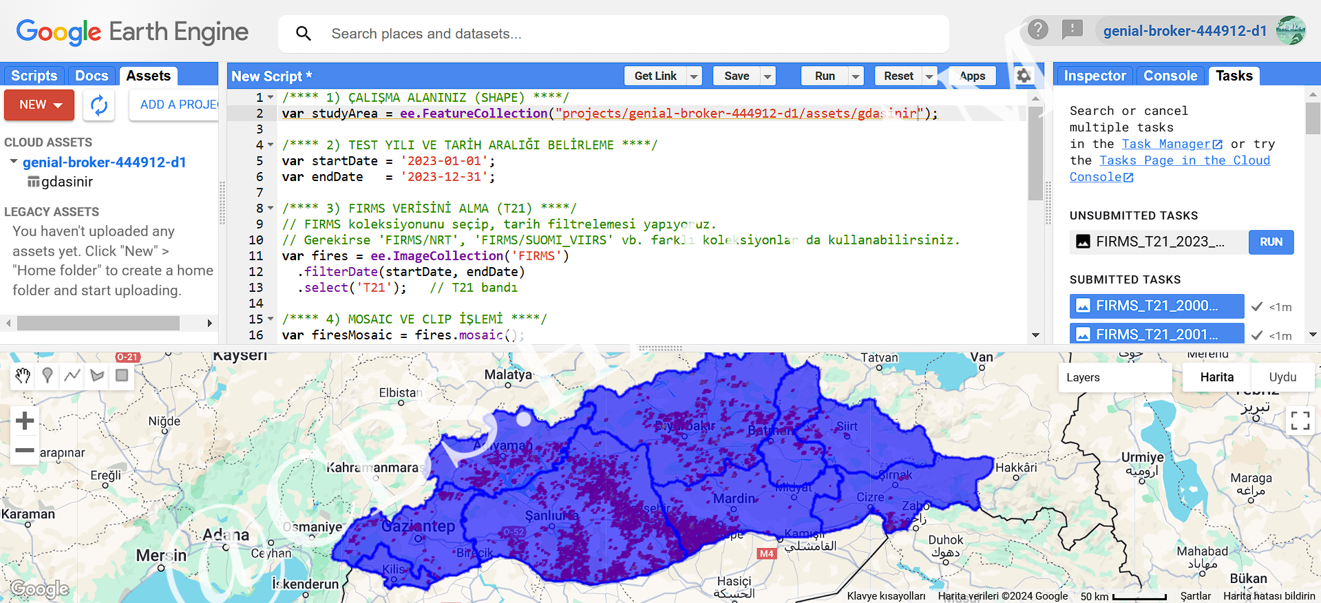Viewport: 1321px width, 603px height.
Task: Switch to the Console tab
Action: pos(1170,76)
